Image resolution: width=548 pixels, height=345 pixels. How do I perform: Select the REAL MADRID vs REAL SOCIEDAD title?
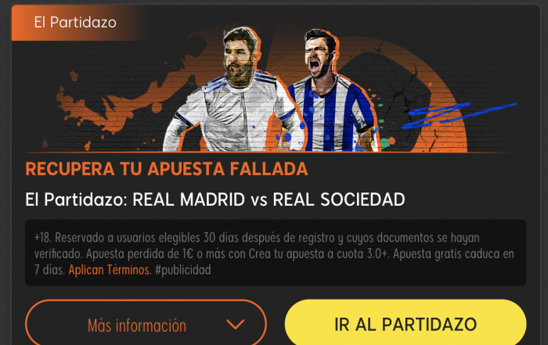[x=215, y=199]
